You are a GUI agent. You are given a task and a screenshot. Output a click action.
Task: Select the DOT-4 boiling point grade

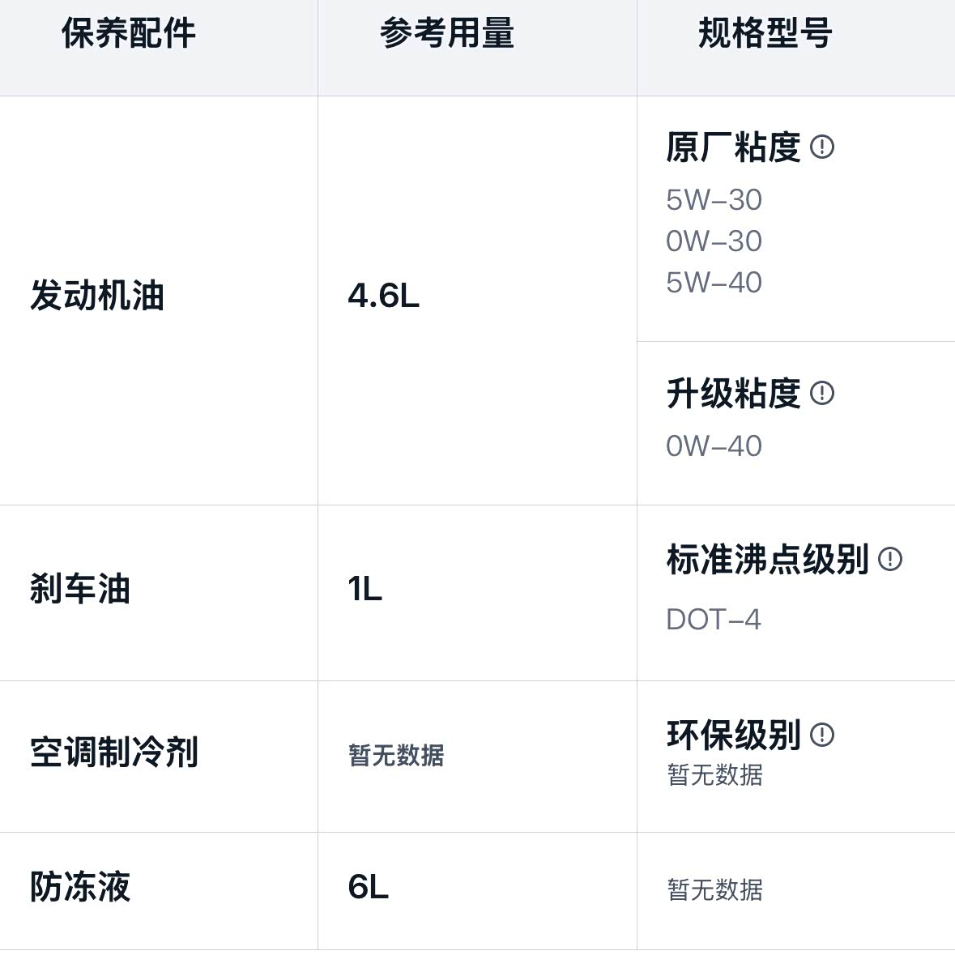point(713,620)
